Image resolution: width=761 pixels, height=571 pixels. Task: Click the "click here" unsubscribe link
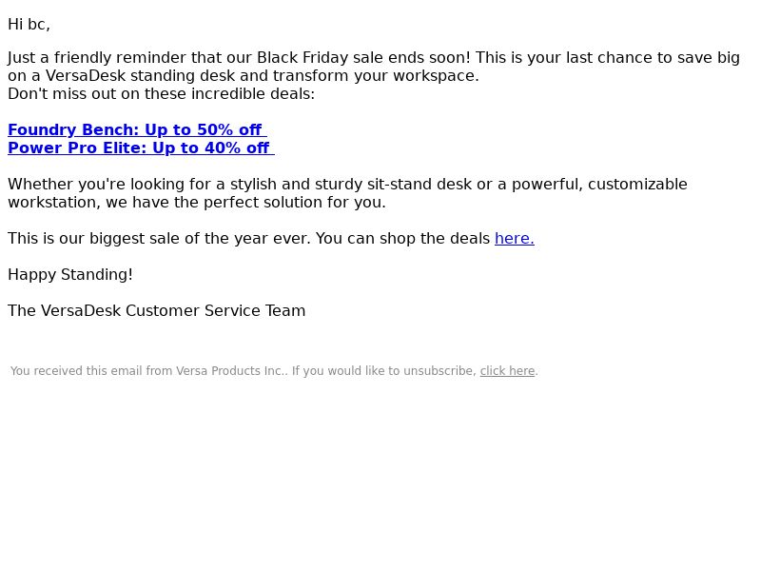pos(507,371)
